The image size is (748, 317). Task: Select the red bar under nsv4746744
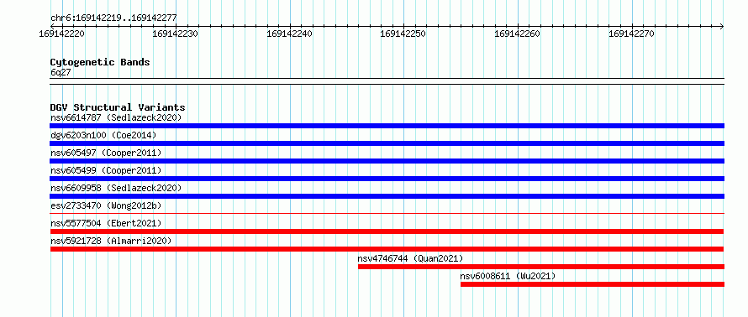(541, 267)
